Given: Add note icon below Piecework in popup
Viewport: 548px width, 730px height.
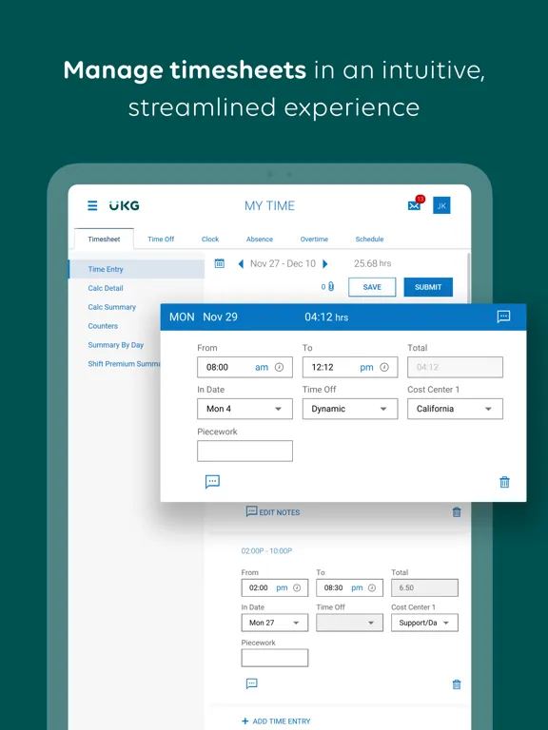Looking at the screenshot, I should click(212, 481).
